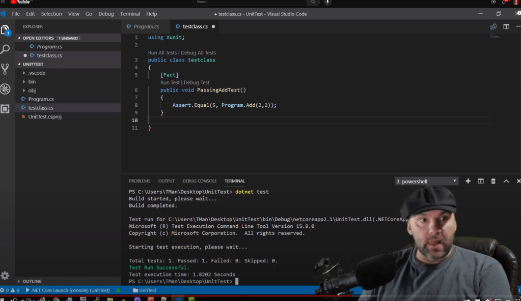
Task: Open the View menu
Action: pos(73,14)
